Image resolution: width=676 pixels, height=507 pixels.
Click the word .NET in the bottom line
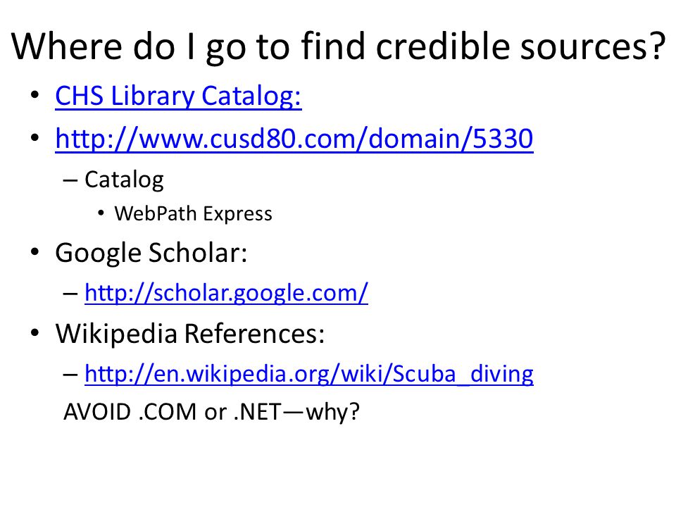click(258, 412)
